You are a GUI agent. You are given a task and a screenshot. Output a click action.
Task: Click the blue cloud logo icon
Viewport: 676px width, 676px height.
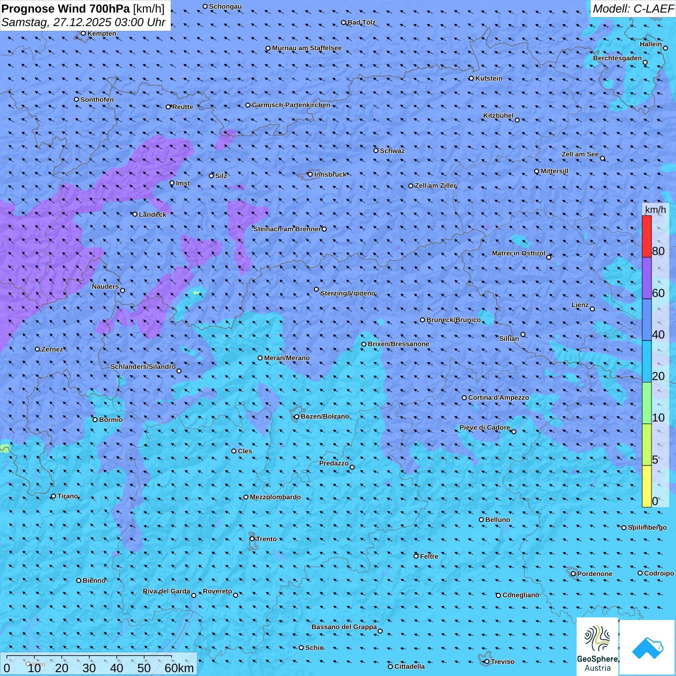(648, 648)
